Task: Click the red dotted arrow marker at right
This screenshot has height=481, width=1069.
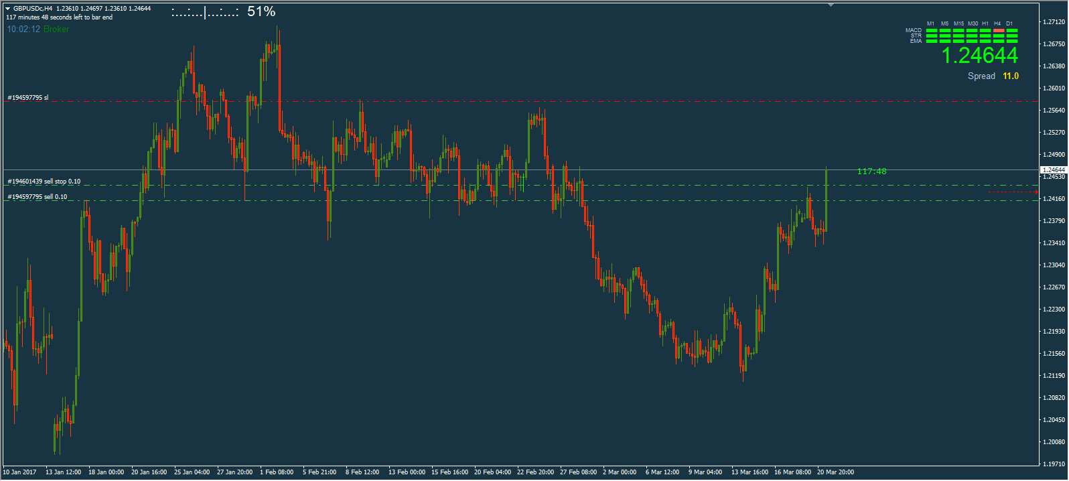Action: click(1013, 192)
